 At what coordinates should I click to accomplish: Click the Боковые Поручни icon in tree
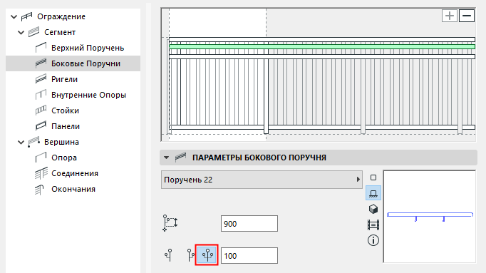point(41,63)
